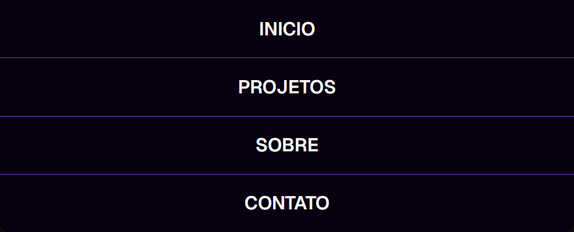The width and height of the screenshot is (574, 232).
Task: Tap the INICIO text label
Action: (x=287, y=29)
